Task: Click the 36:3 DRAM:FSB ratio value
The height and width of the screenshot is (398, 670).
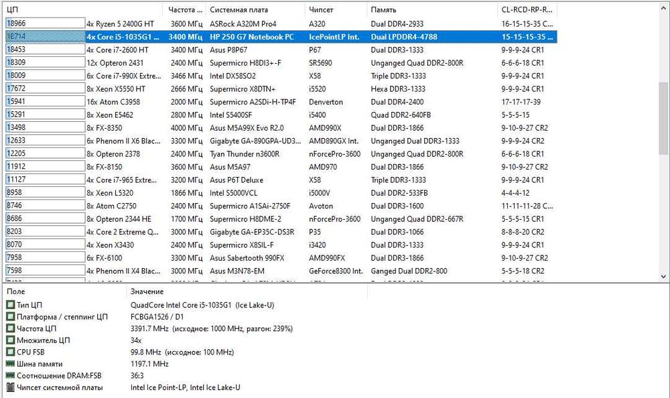Action: (x=137, y=375)
